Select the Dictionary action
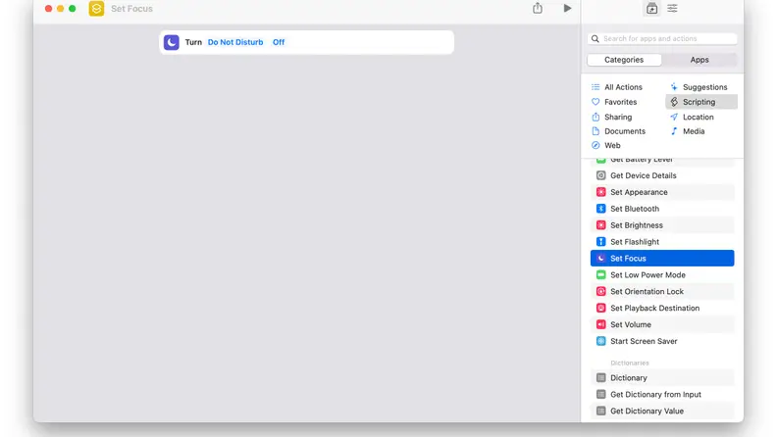777x437 pixels. 662,378
